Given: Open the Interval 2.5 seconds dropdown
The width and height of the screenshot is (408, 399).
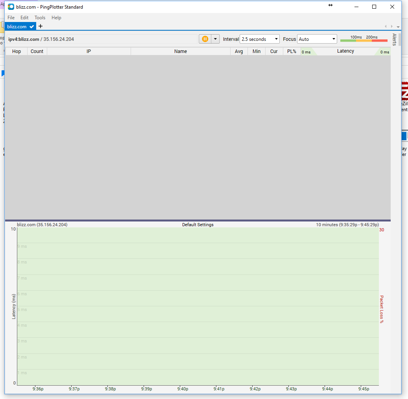Looking at the screenshot, I should coord(260,39).
